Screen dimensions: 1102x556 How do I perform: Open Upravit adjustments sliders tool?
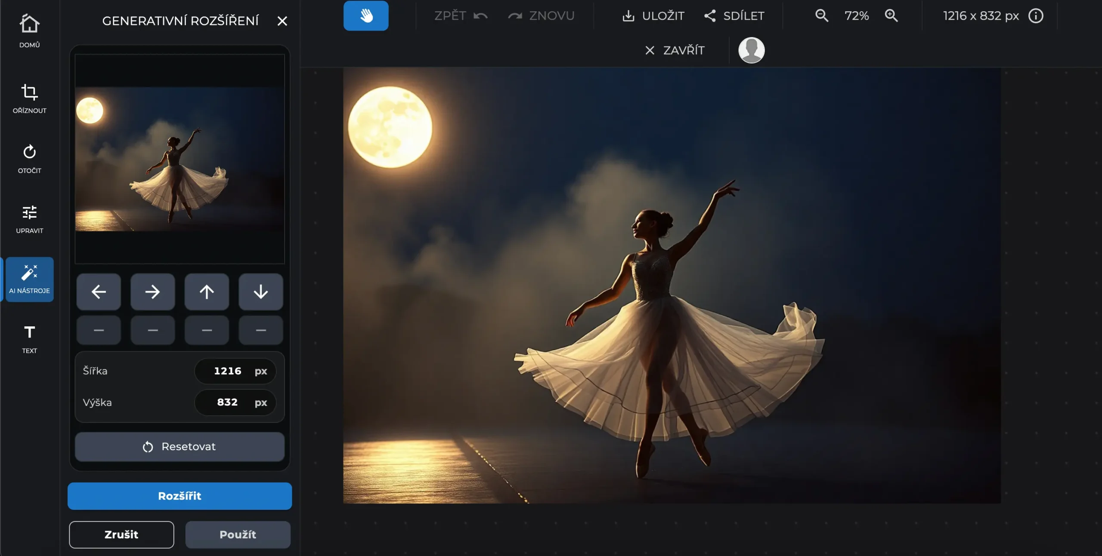point(29,218)
